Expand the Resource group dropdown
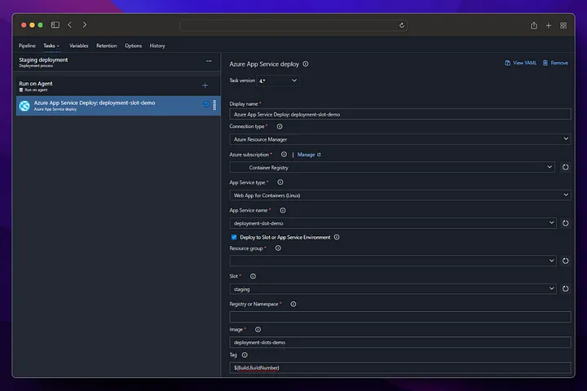Image resolution: width=587 pixels, height=391 pixels. [393, 261]
